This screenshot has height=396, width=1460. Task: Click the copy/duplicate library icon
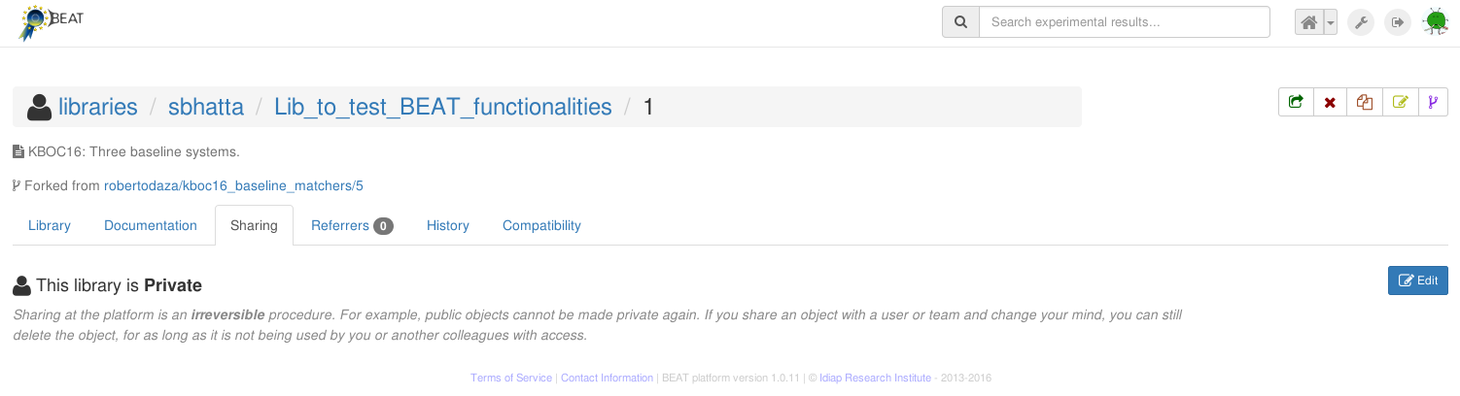(1365, 102)
